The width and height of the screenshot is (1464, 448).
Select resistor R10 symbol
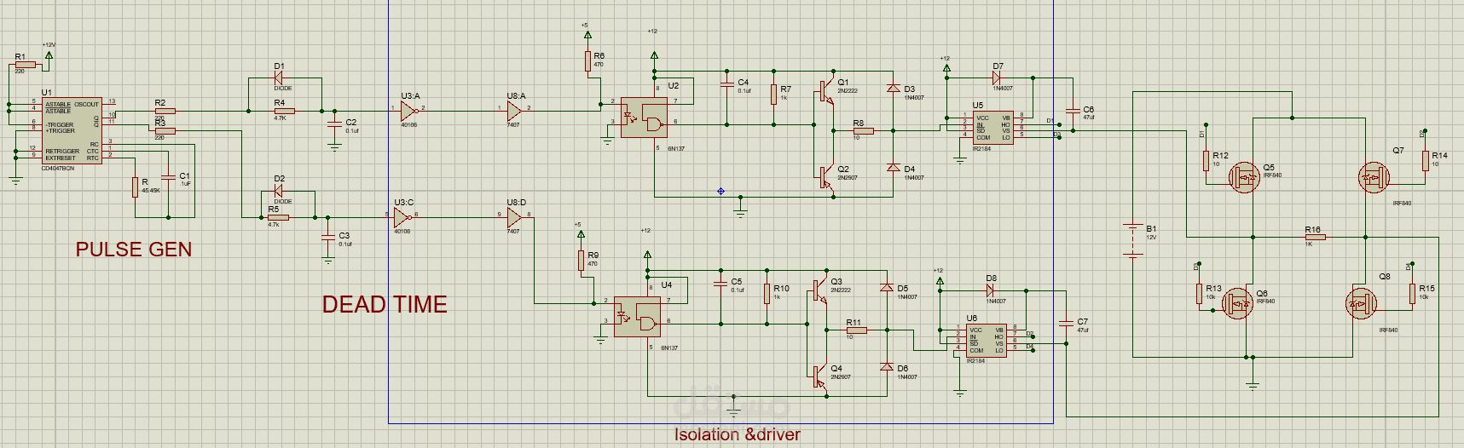click(x=767, y=293)
